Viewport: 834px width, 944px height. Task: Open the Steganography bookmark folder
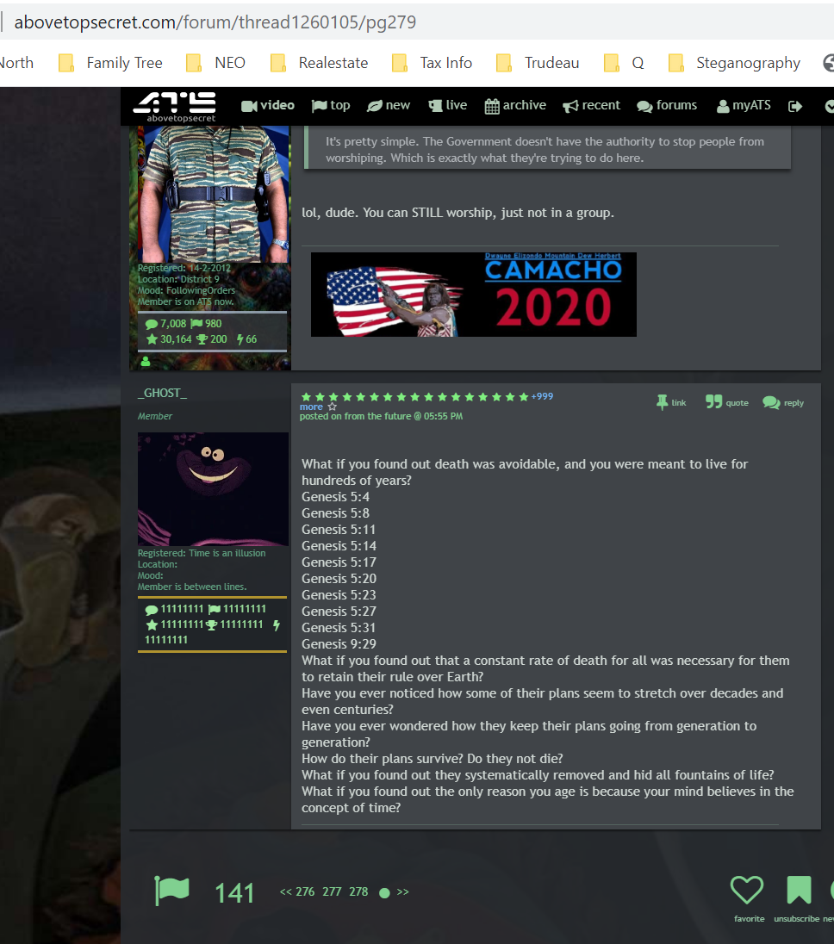(735, 63)
